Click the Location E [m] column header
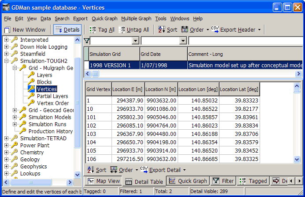The width and height of the screenshot is (305, 197). click(x=128, y=89)
